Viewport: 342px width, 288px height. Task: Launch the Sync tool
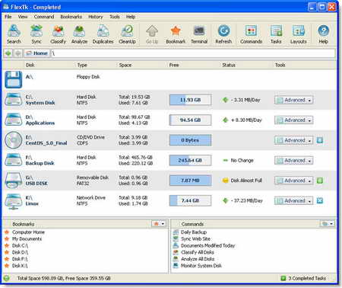tap(36, 34)
